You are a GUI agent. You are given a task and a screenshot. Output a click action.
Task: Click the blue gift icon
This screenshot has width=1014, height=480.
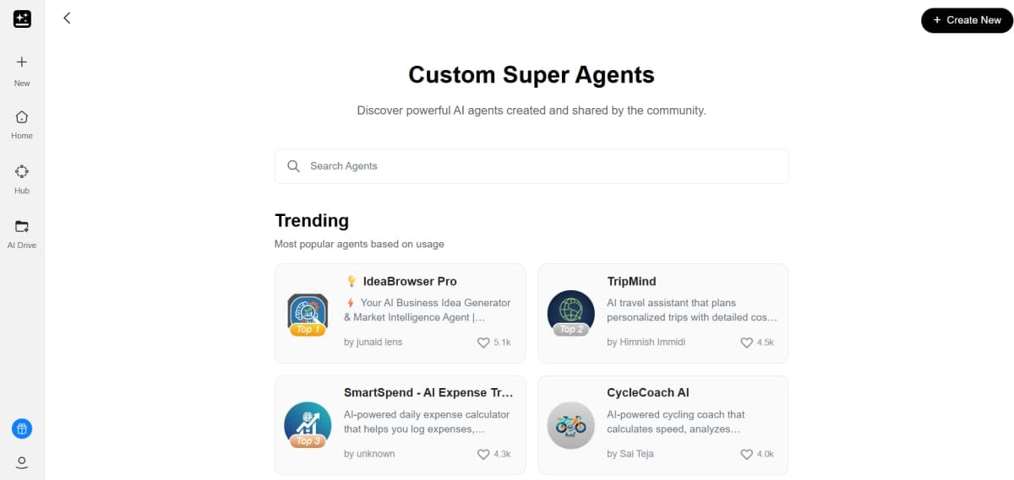22,429
